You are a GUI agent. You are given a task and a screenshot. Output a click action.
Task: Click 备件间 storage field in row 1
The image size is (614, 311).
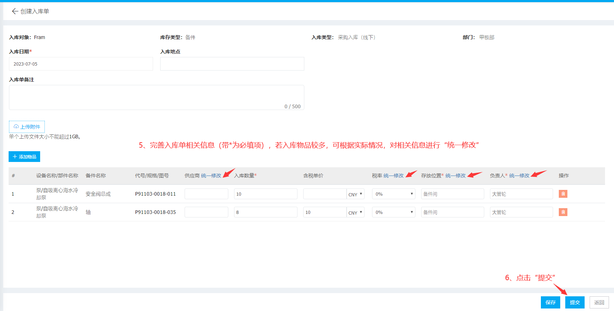pyautogui.click(x=453, y=194)
